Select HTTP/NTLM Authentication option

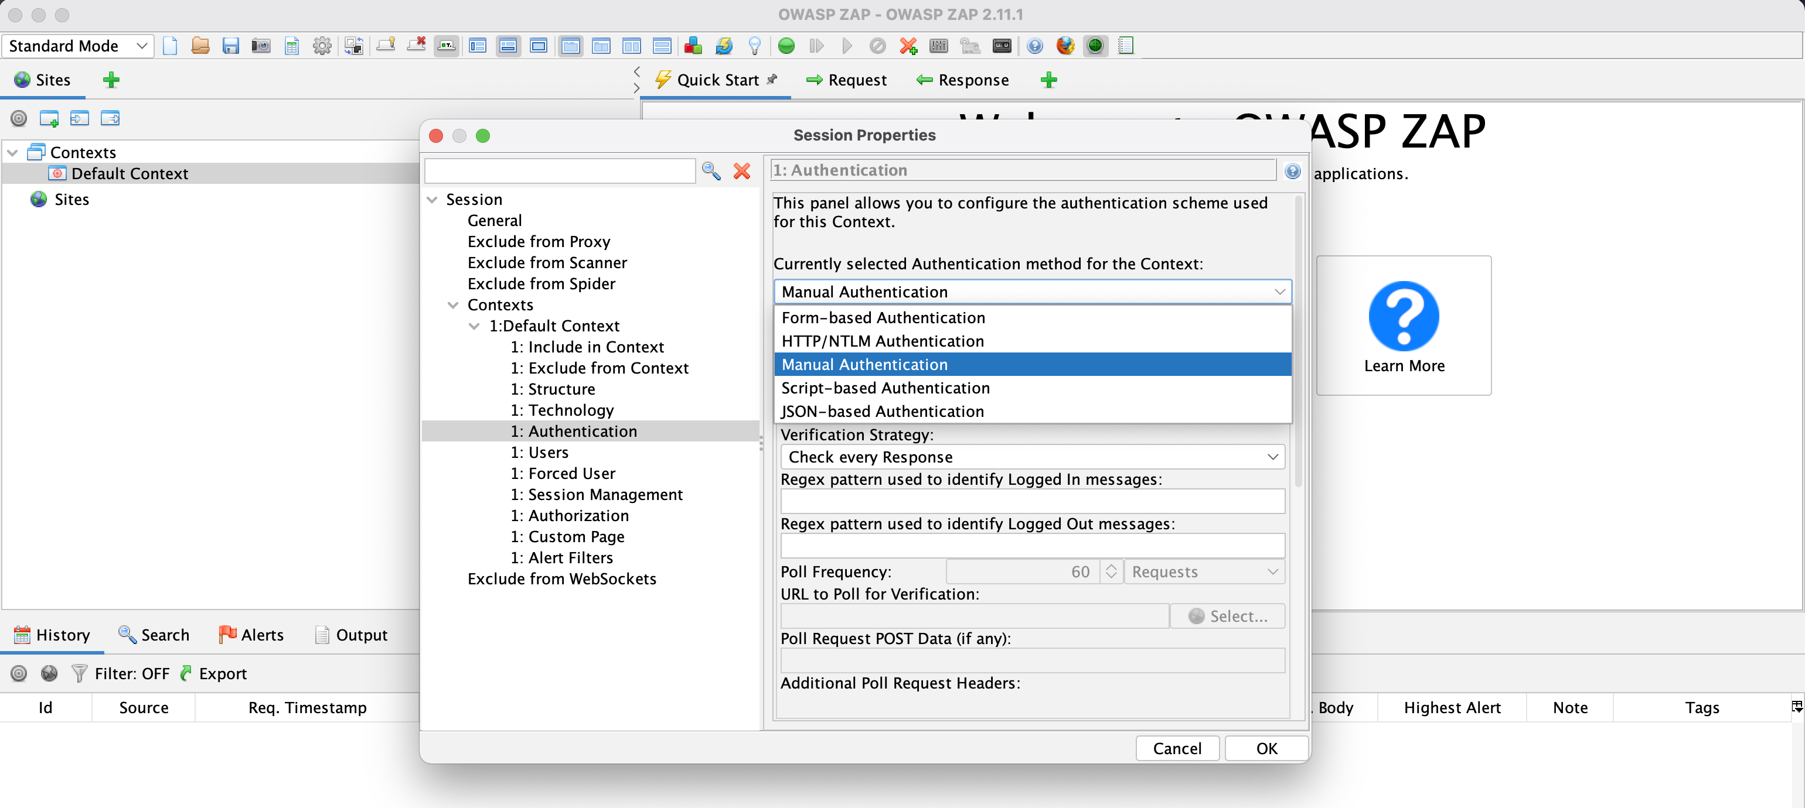1031,341
